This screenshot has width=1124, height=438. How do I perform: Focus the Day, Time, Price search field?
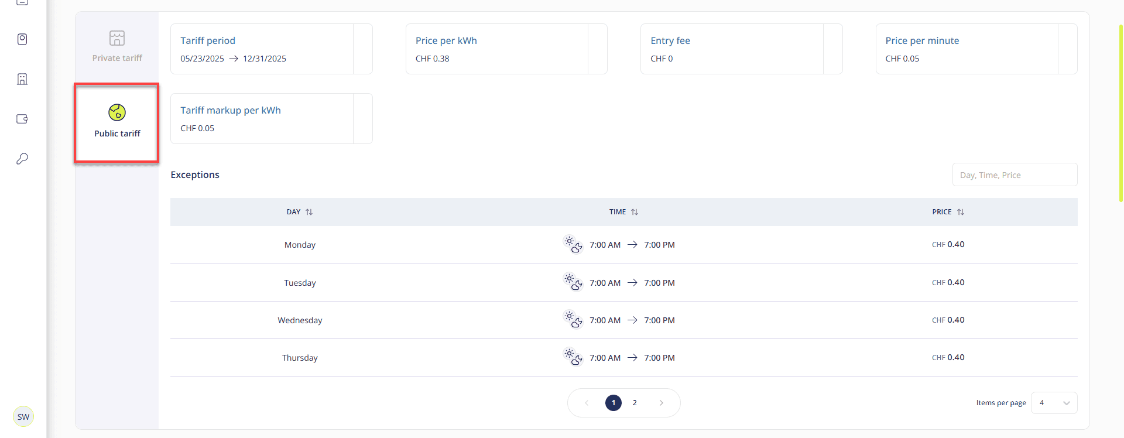pos(1015,175)
